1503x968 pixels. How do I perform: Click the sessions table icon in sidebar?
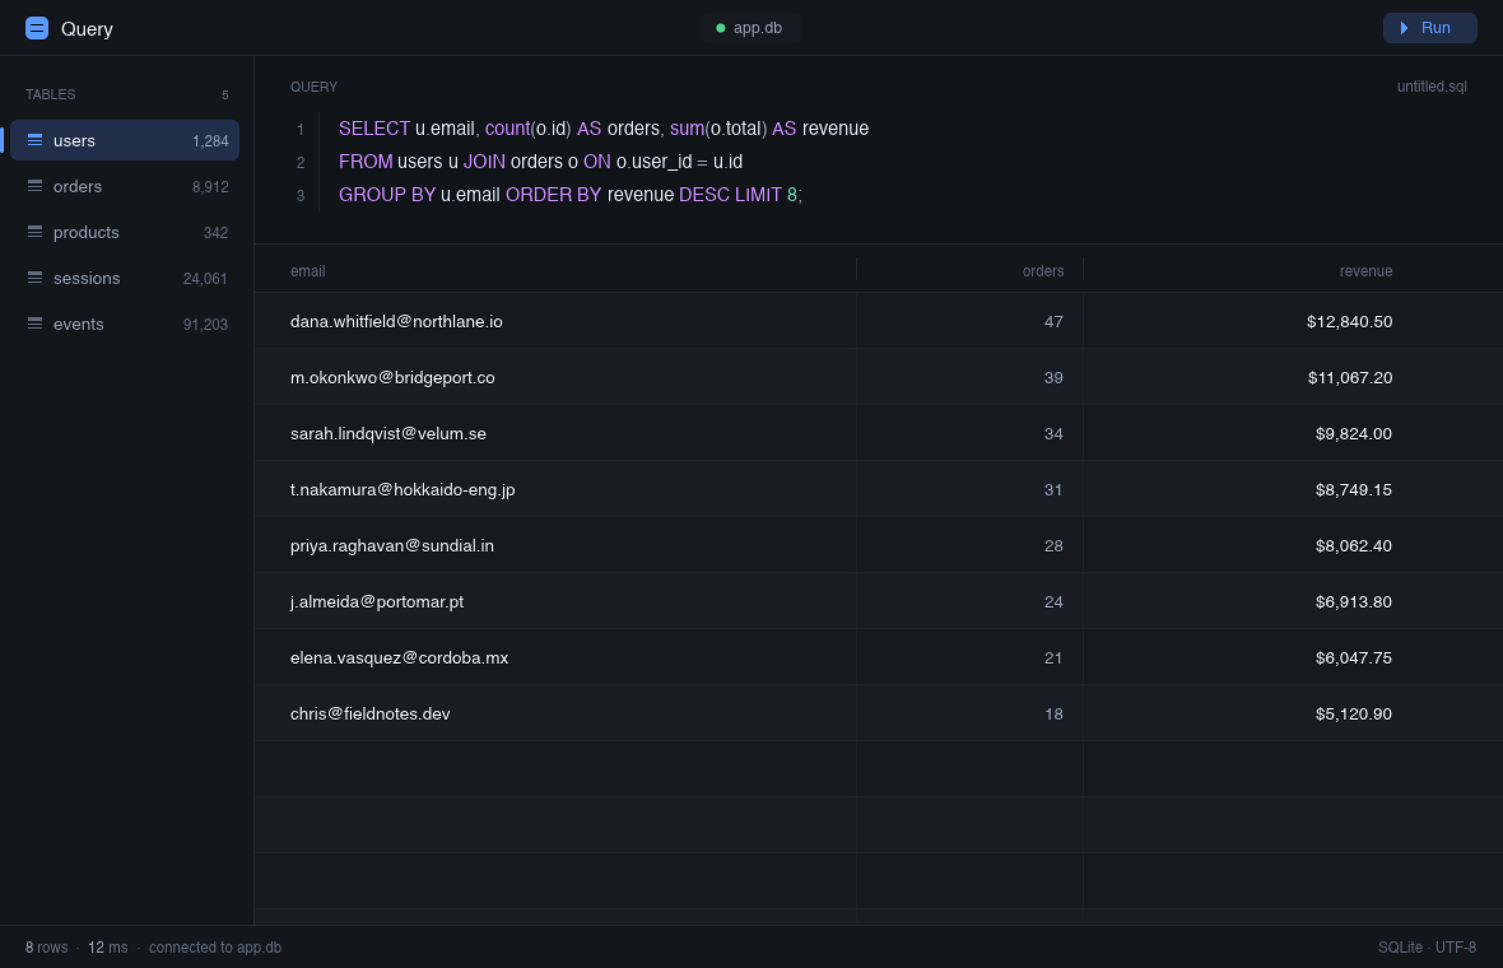[35, 277]
